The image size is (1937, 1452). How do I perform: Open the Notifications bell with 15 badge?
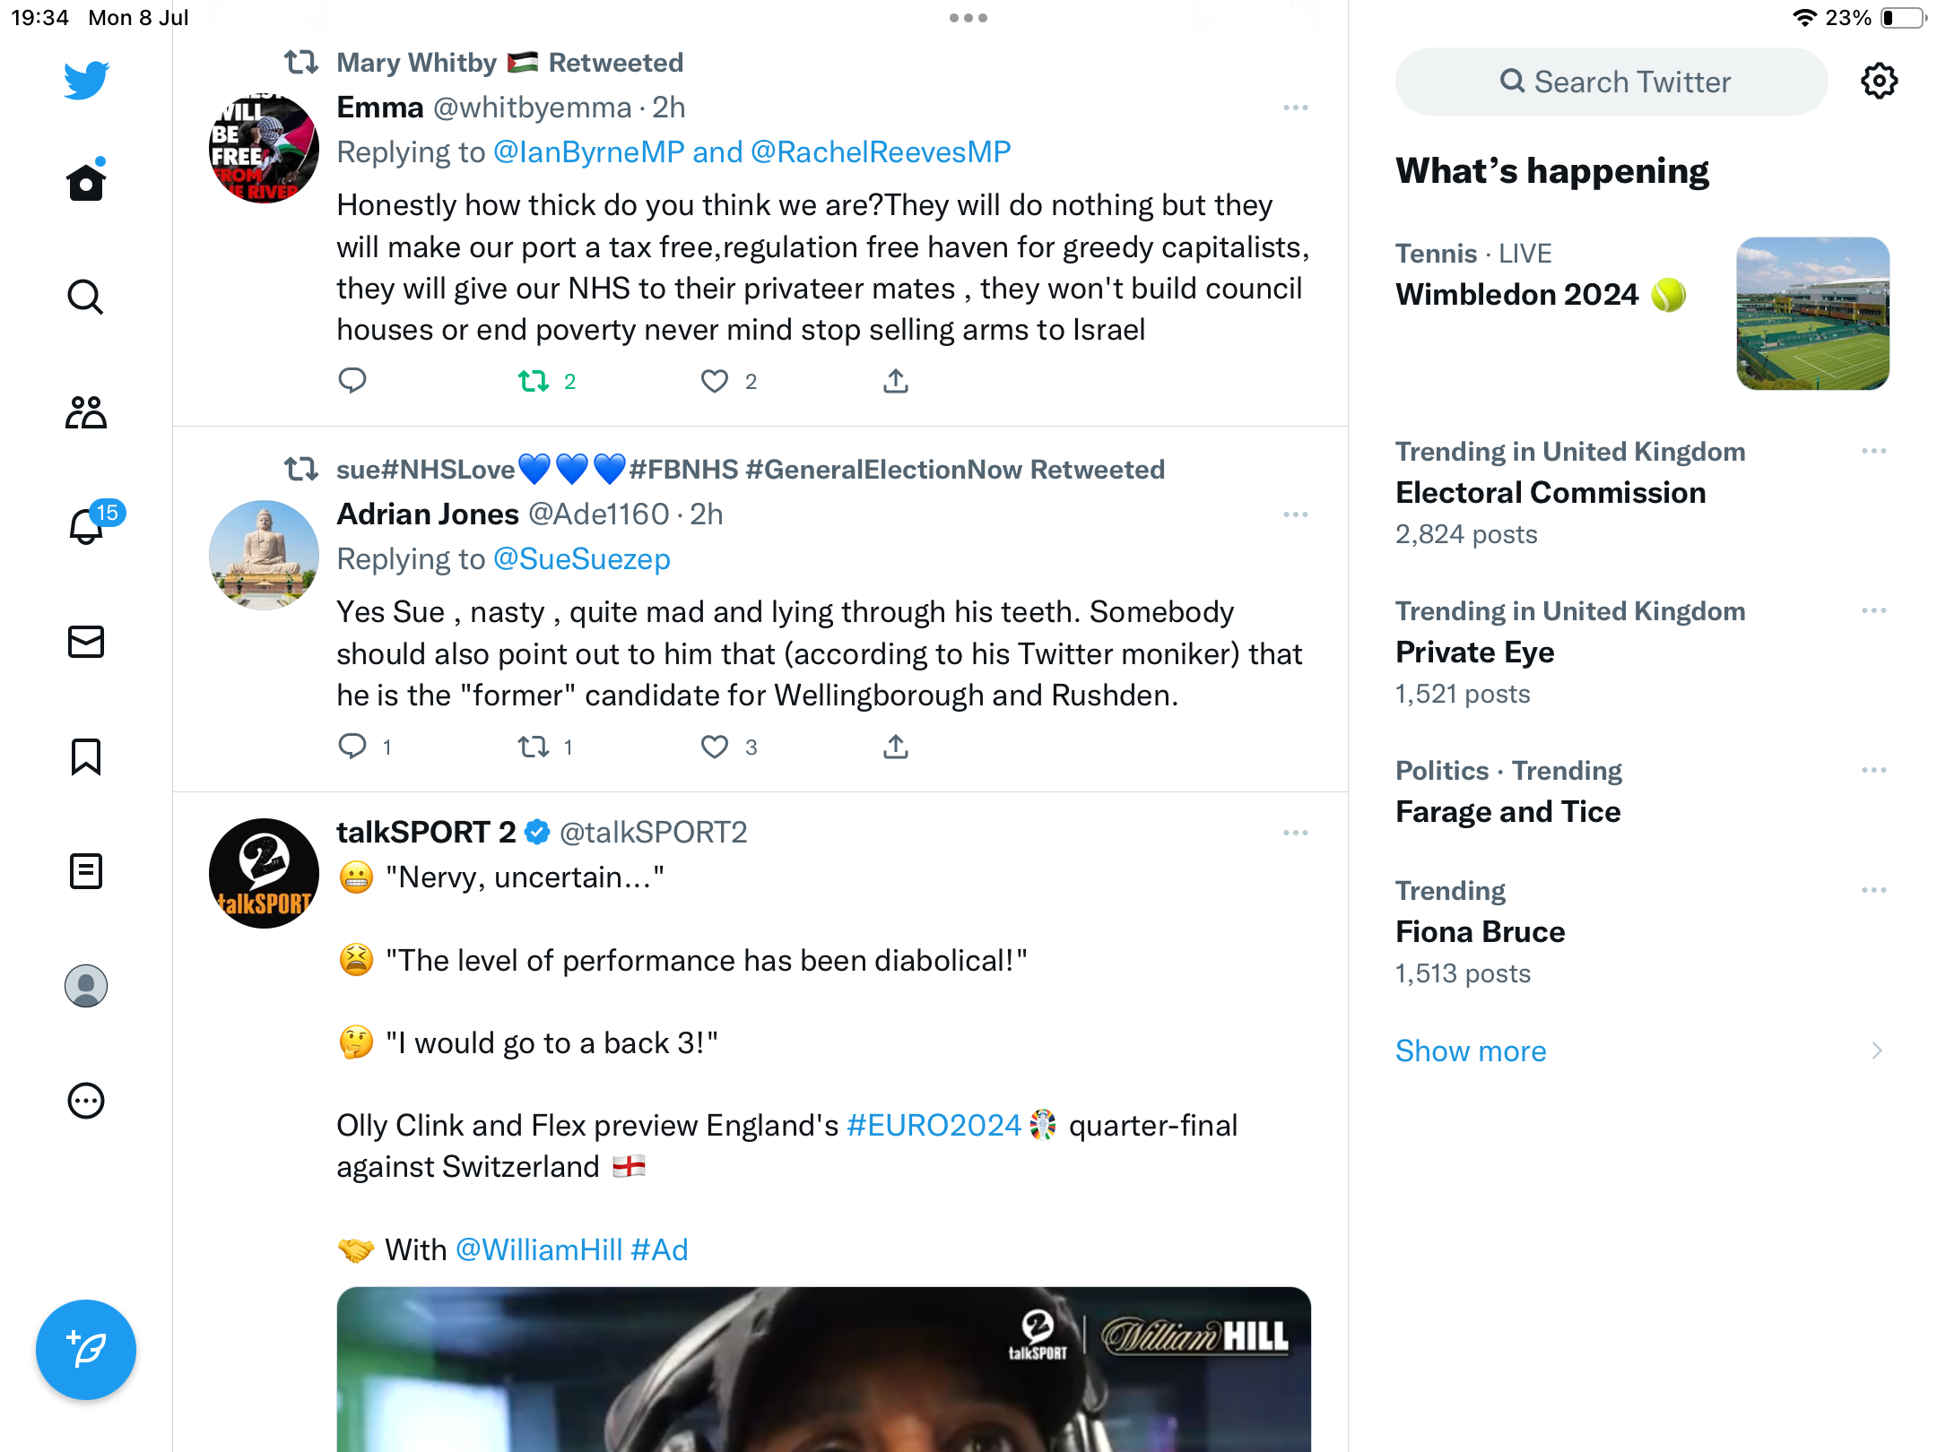[87, 526]
